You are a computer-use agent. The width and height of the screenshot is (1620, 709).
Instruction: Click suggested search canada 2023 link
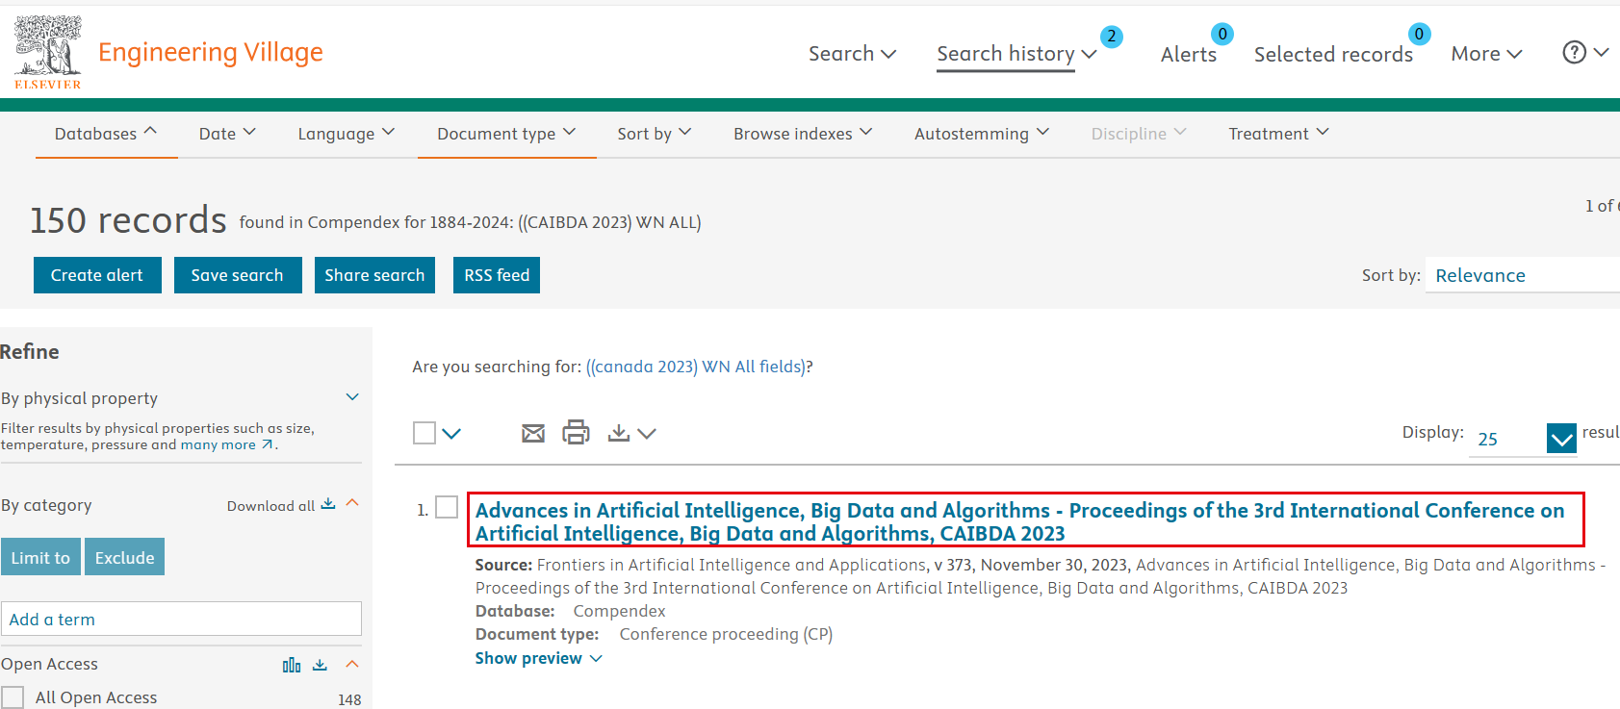697,367
